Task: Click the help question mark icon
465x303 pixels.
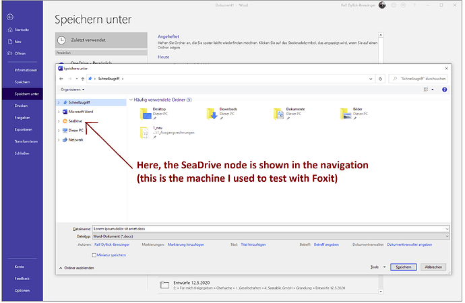Action: point(445,89)
